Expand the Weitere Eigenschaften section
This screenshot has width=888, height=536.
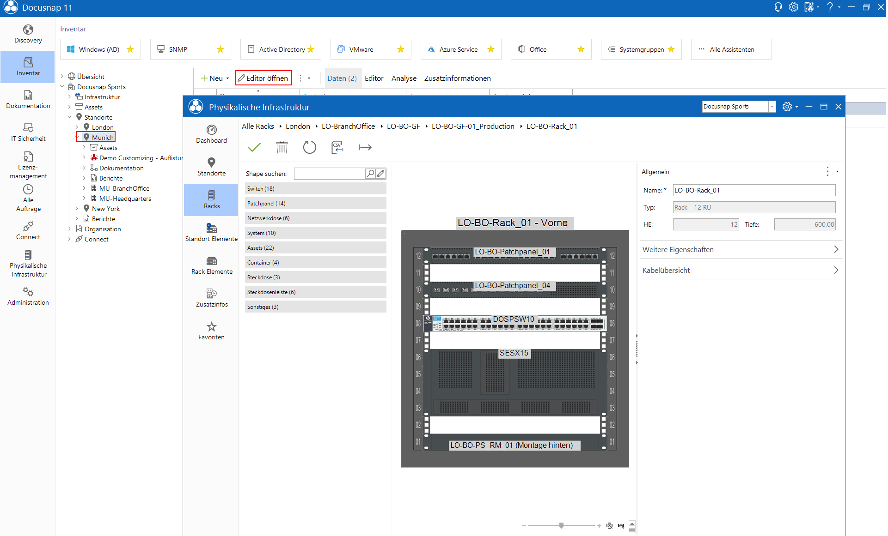pyautogui.click(x=739, y=250)
